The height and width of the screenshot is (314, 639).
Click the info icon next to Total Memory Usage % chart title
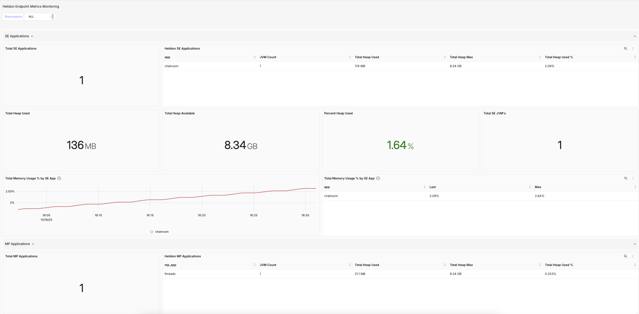[59, 178]
